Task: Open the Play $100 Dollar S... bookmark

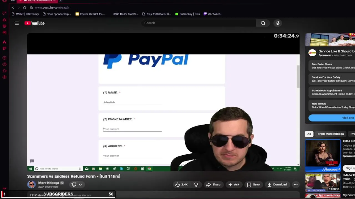Action: point(157,14)
